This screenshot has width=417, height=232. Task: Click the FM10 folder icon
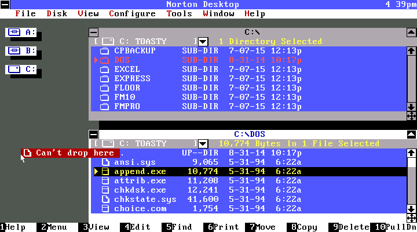tap(104, 97)
